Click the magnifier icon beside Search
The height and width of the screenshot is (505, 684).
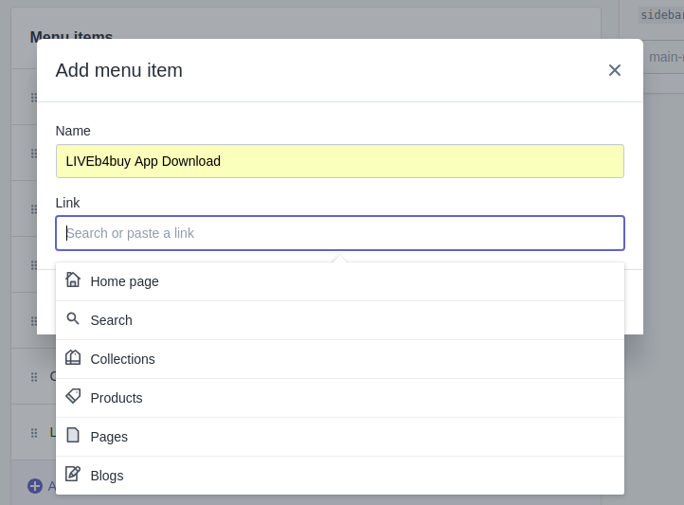(x=73, y=318)
